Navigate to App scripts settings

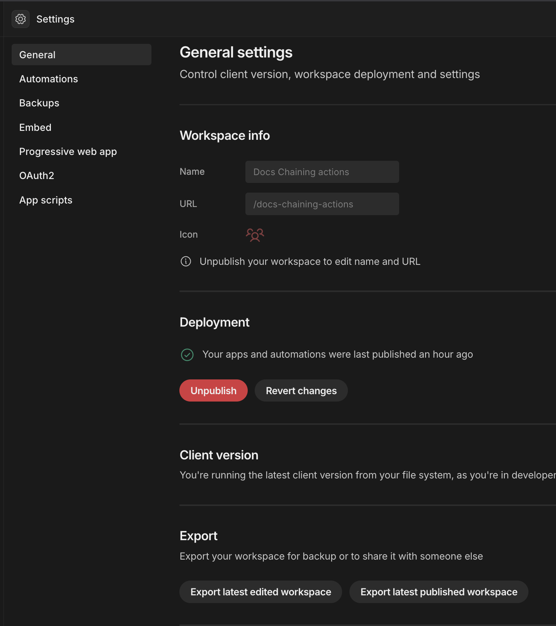point(46,200)
